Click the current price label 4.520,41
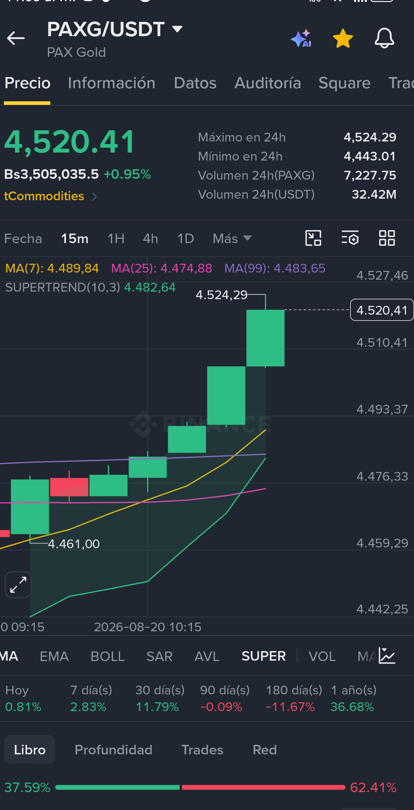The width and height of the screenshot is (414, 810). (382, 310)
